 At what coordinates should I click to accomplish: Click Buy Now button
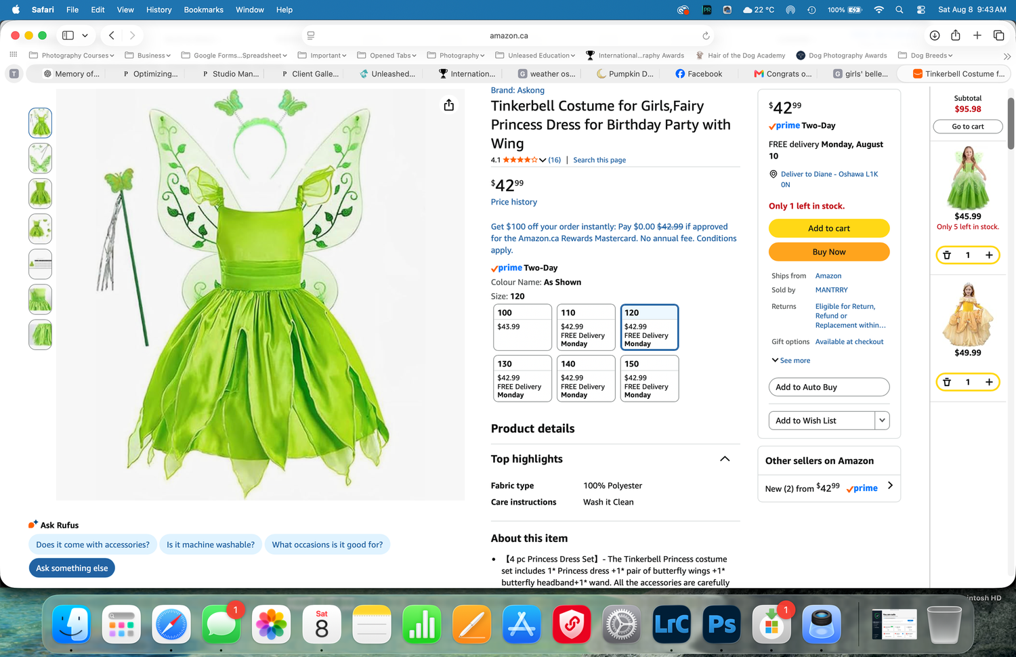(x=829, y=252)
